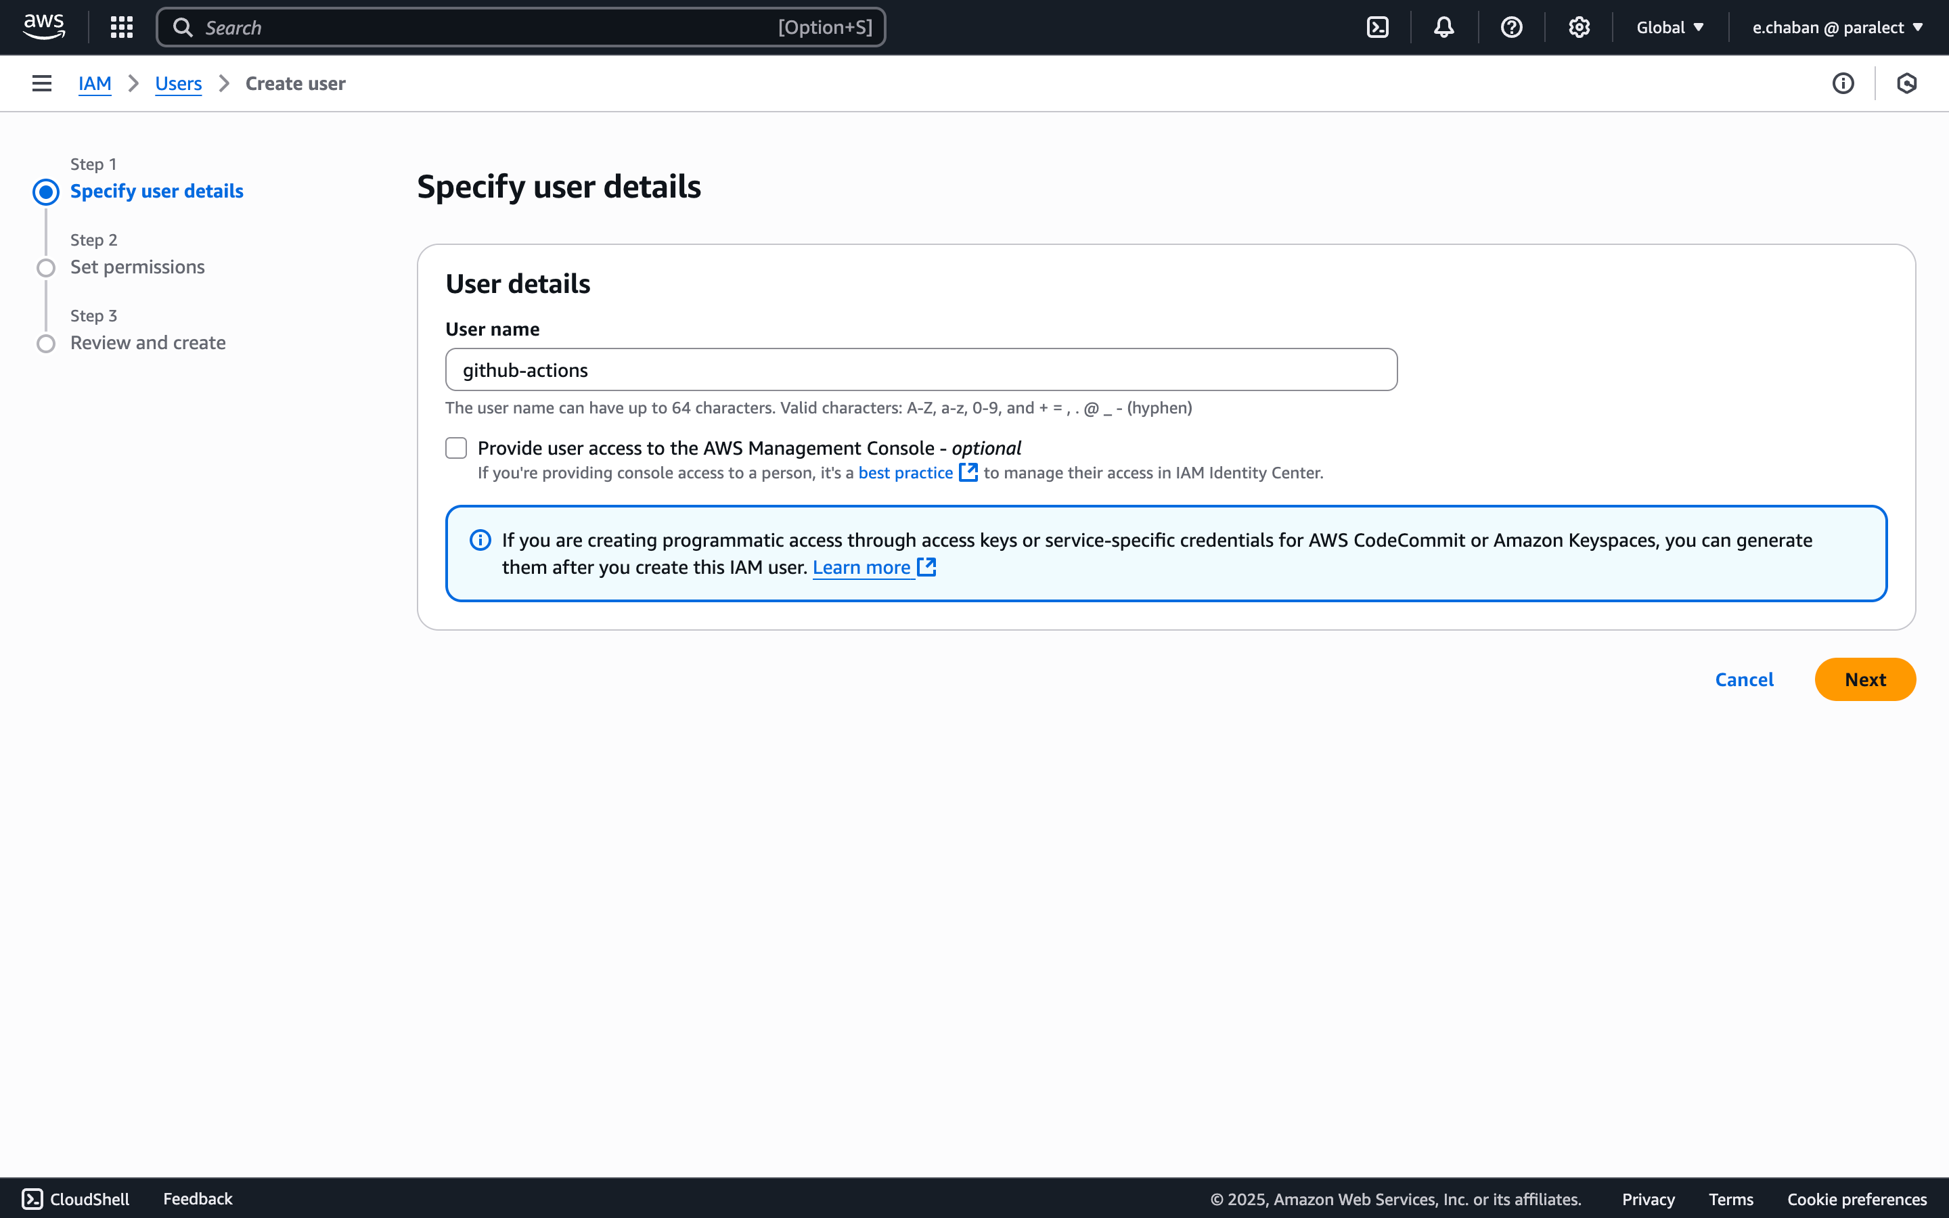Click the info icon near the page title
The height and width of the screenshot is (1218, 1949).
1843,83
